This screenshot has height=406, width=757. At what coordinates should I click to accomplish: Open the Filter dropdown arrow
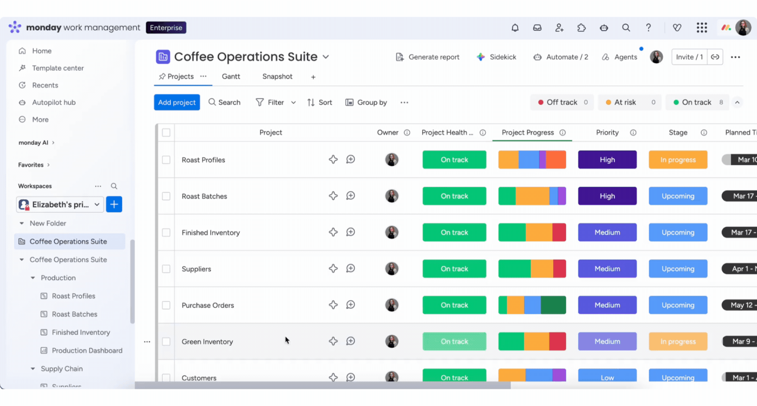[293, 103]
